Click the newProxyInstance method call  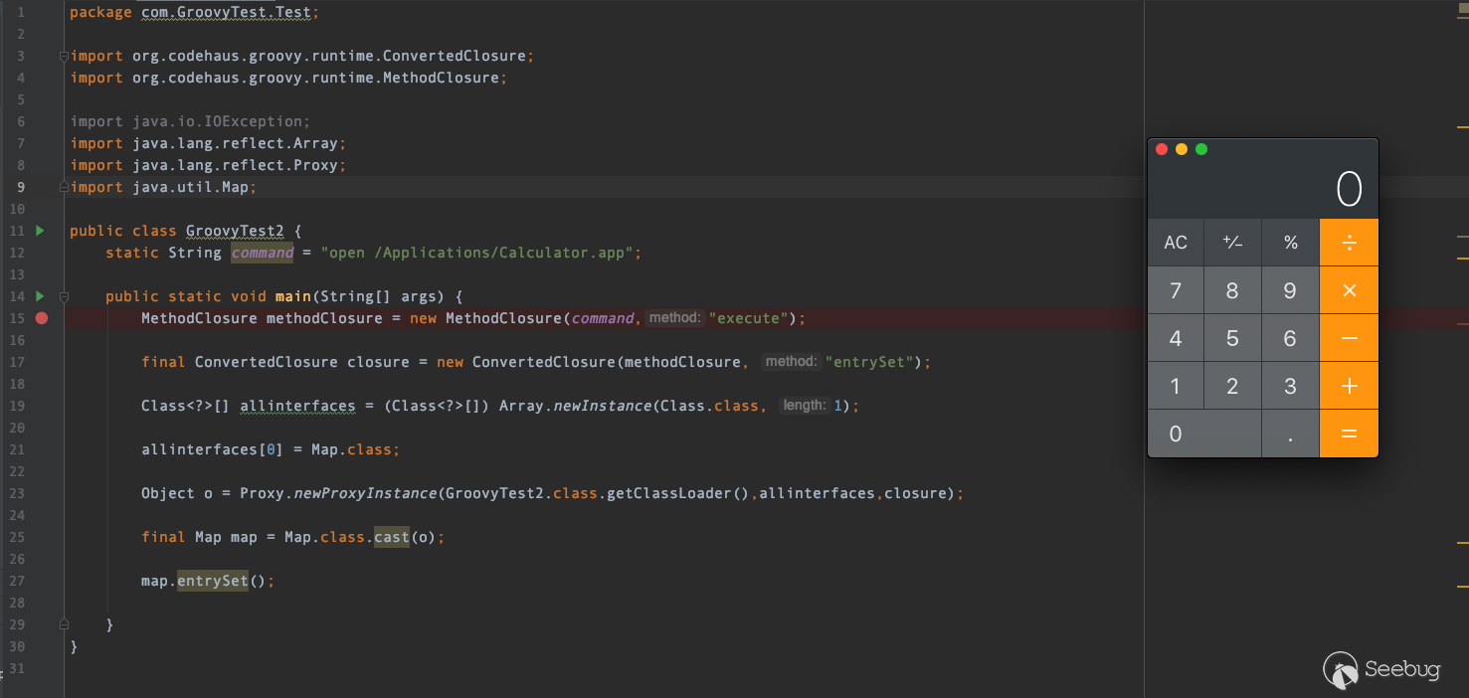click(x=365, y=493)
